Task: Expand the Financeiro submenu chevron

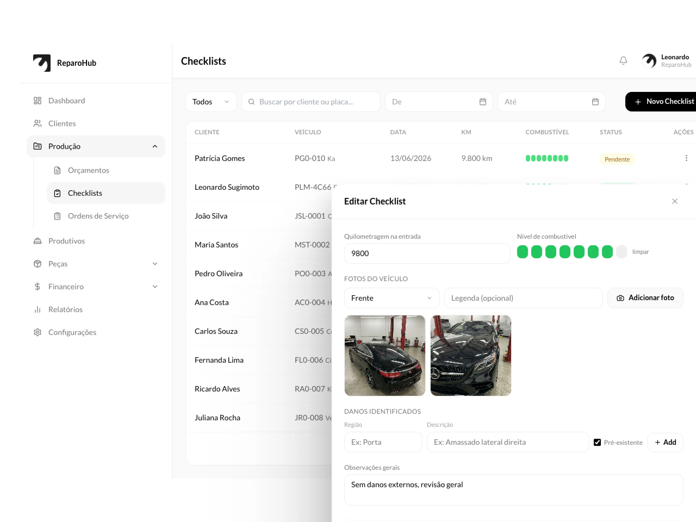Action: tap(155, 287)
